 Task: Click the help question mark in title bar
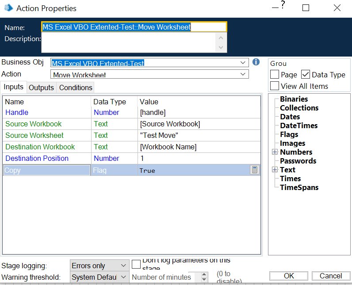(283, 5)
